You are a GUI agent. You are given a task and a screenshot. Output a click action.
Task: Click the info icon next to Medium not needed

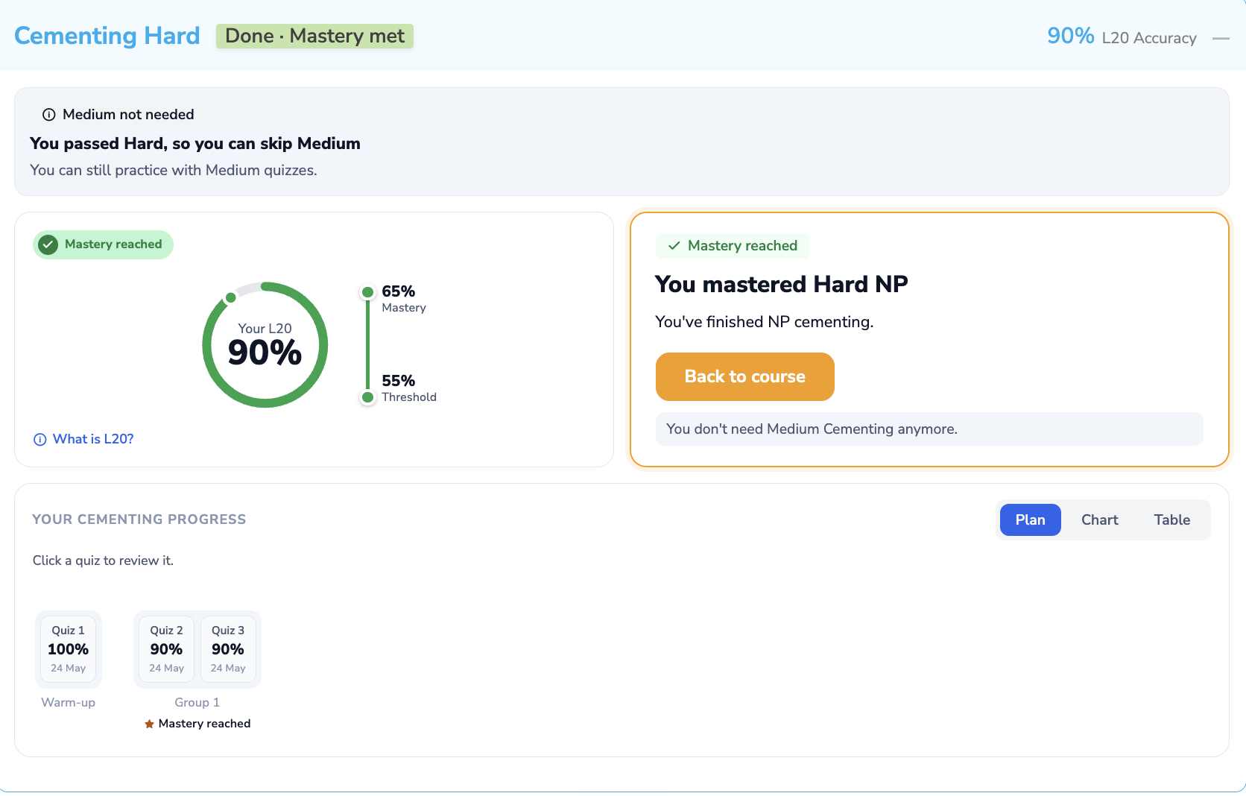tap(49, 115)
